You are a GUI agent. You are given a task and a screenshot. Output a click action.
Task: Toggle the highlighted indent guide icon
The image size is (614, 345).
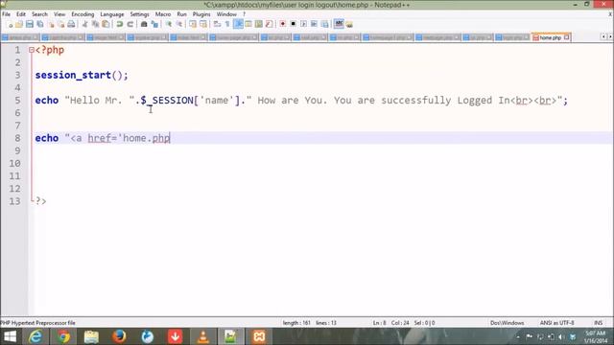(x=238, y=24)
